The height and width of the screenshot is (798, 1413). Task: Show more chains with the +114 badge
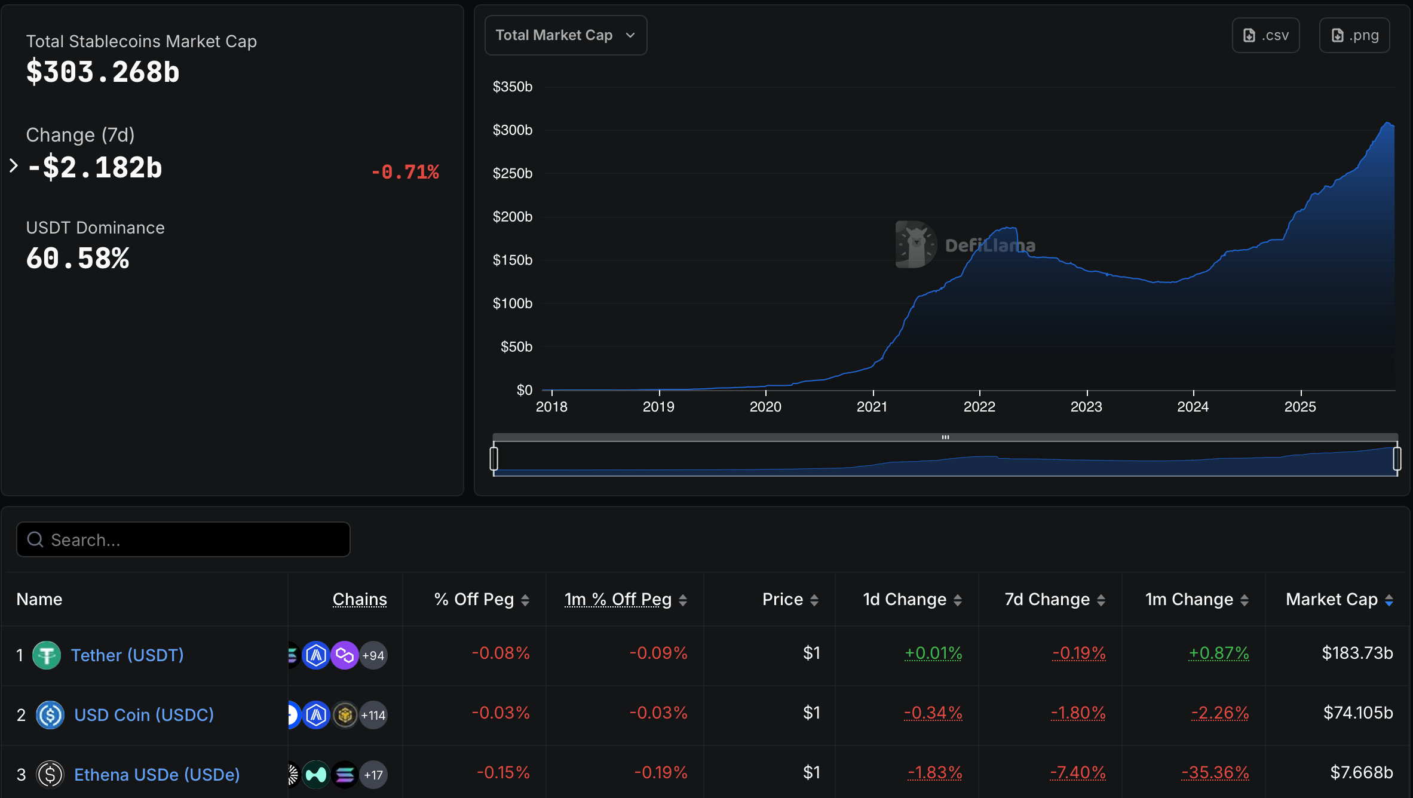pyautogui.click(x=373, y=714)
